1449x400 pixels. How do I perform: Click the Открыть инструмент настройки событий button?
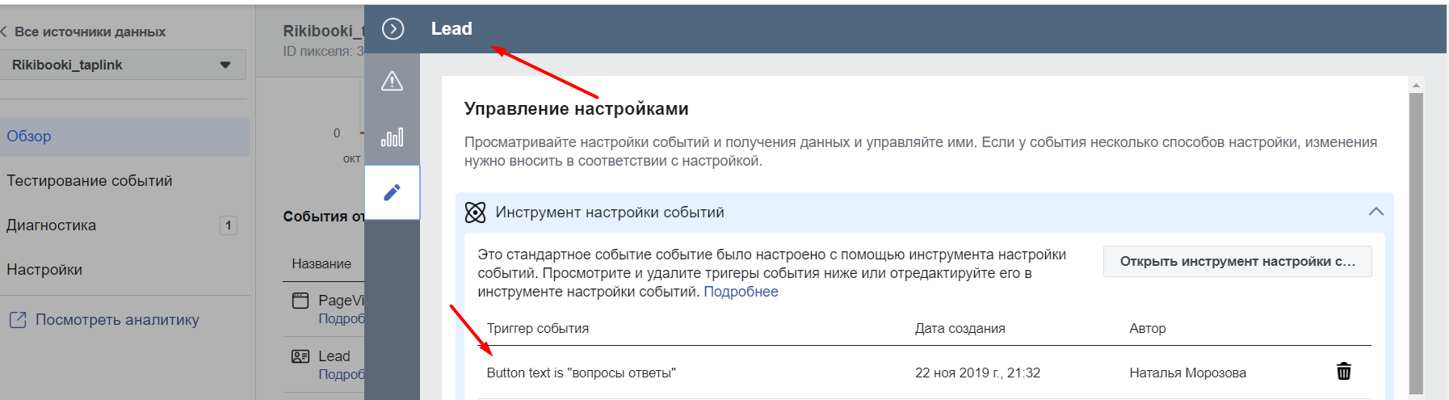pos(1237,261)
